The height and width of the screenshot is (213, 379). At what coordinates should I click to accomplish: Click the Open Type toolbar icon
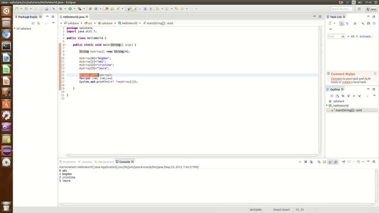107,9
